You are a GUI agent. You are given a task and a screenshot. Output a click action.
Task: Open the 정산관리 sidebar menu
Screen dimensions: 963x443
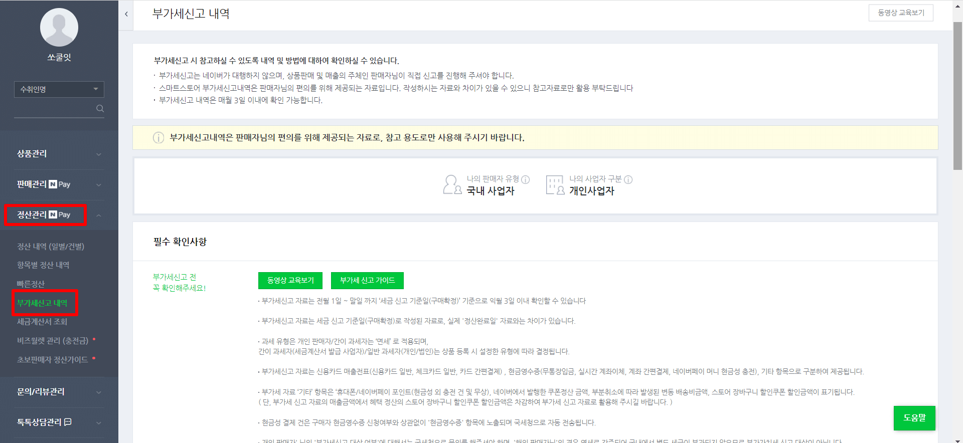point(32,215)
